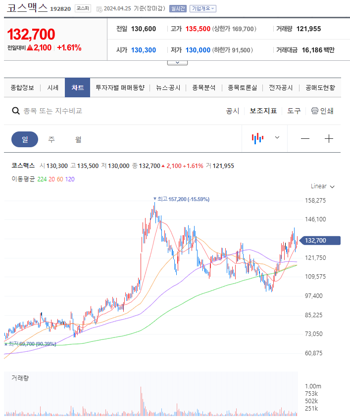Click the 거래량 121,955 value in header

tap(308, 29)
